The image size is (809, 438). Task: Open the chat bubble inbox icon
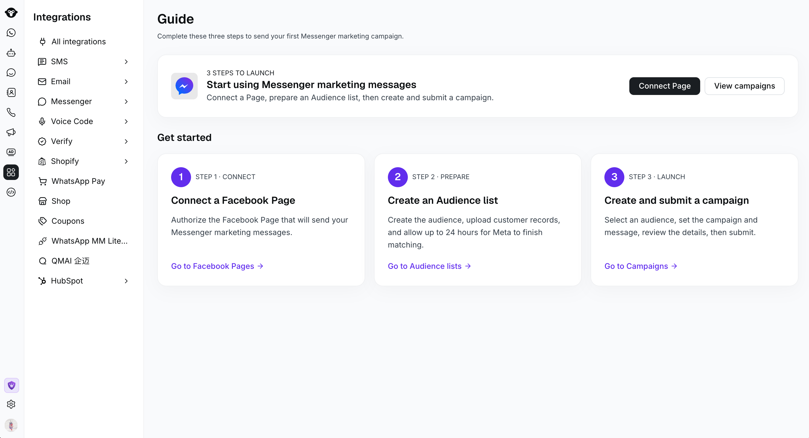pyautogui.click(x=11, y=73)
